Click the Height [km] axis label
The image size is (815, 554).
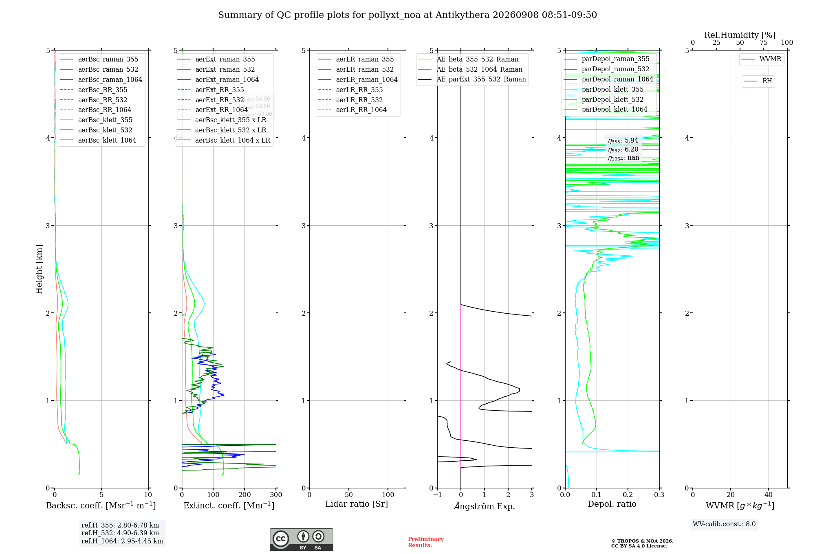[39, 269]
